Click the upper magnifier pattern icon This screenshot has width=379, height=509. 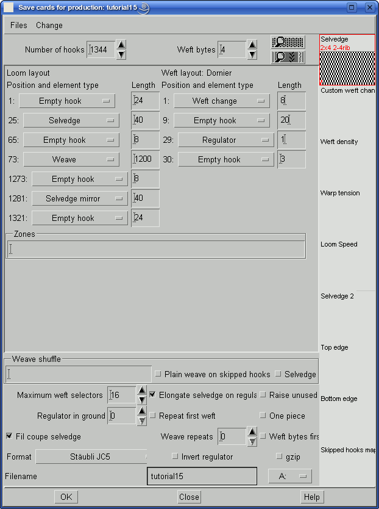click(288, 42)
